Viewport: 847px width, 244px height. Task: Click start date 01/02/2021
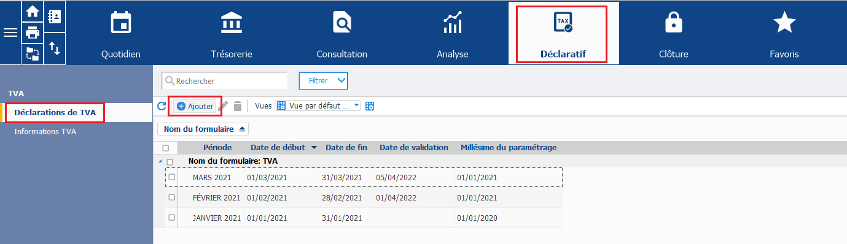267,197
